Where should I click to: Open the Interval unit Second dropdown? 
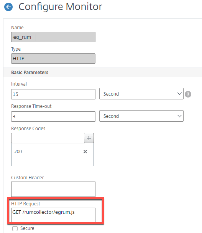tap(141, 94)
